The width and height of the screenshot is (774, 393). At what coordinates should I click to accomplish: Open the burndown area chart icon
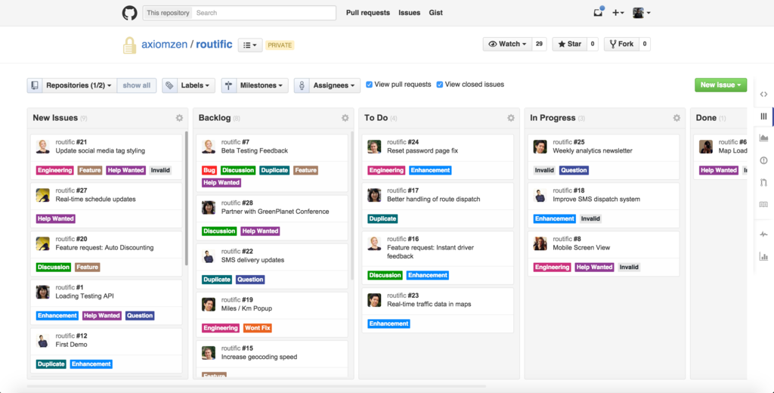pyautogui.click(x=763, y=138)
